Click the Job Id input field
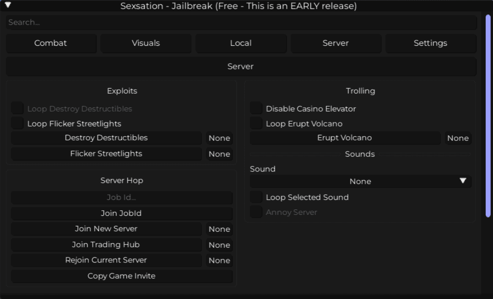Image resolution: width=493 pixels, height=299 pixels. (x=122, y=197)
